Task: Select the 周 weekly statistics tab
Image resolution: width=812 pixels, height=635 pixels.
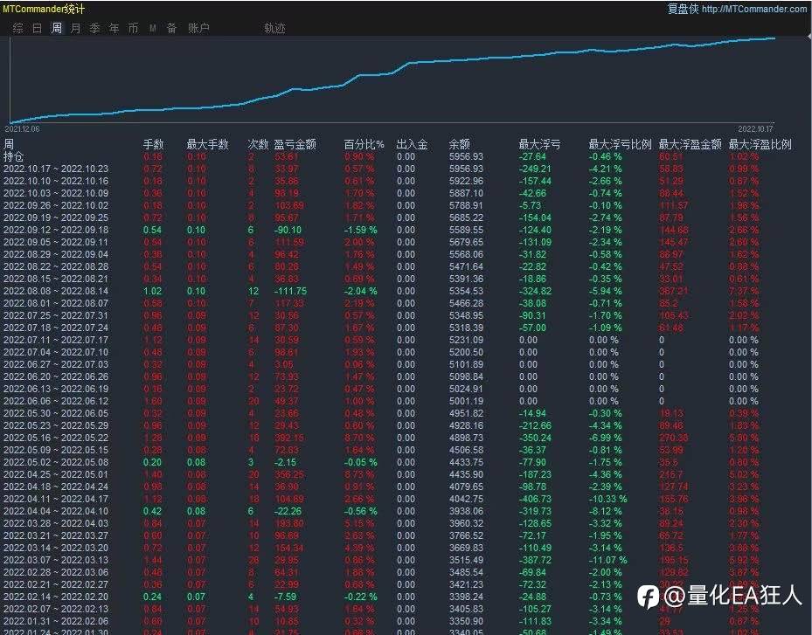Action: point(57,28)
